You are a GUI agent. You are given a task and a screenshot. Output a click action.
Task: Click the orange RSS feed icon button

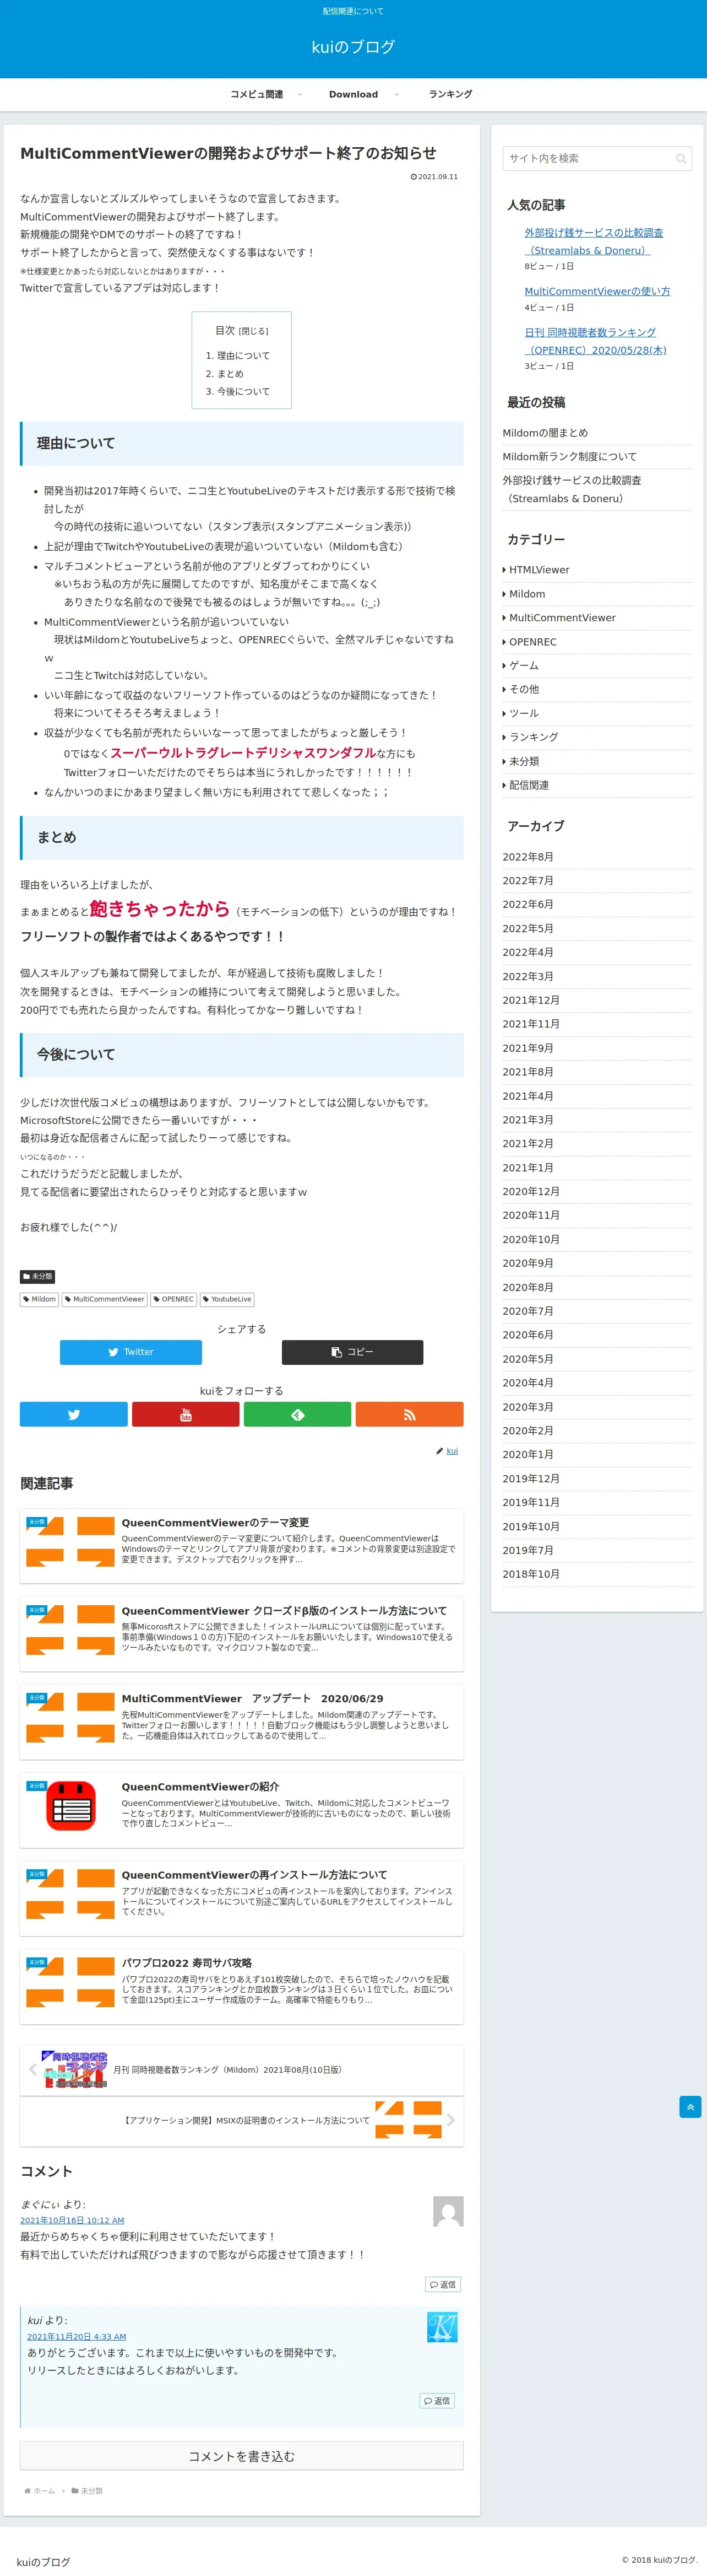[x=410, y=1414]
